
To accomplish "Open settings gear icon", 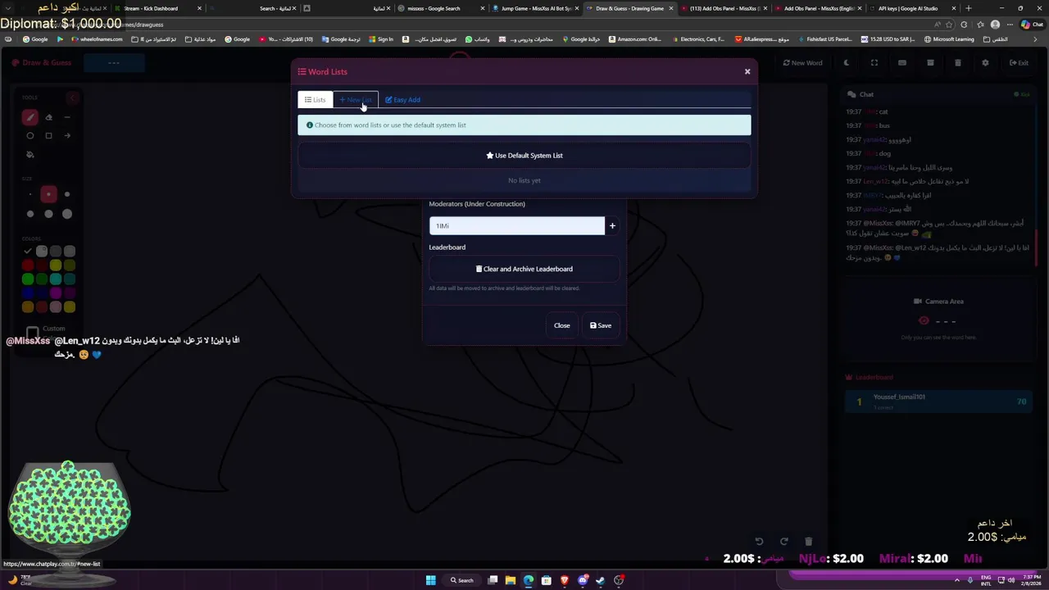I will 985,63.
